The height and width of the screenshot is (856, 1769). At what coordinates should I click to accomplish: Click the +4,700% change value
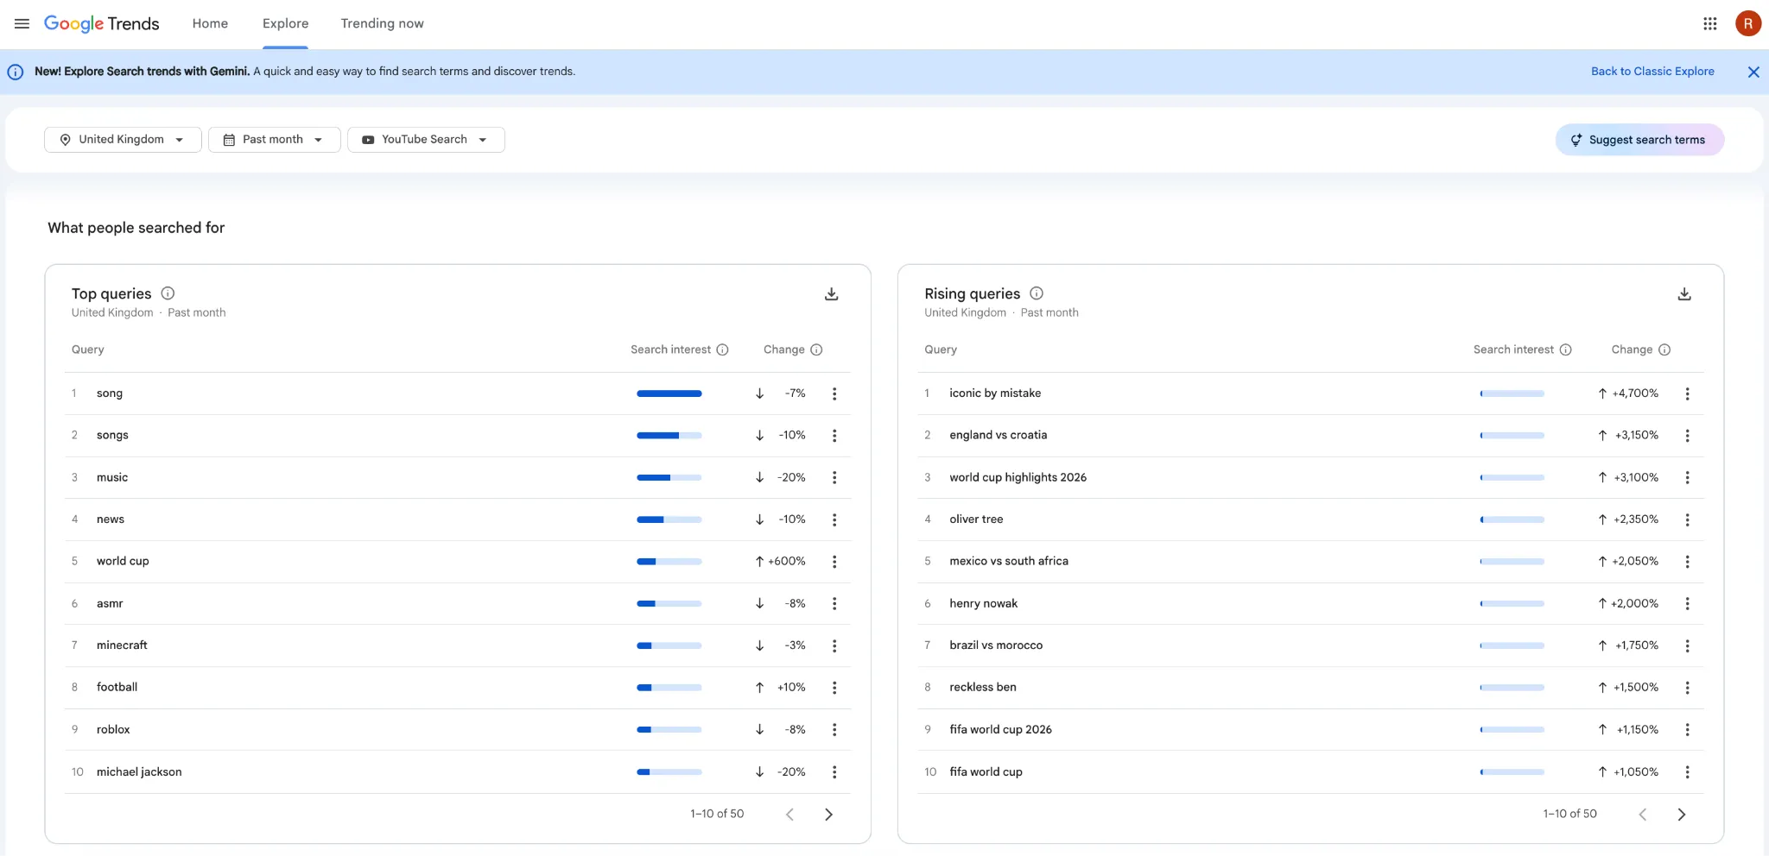[x=1635, y=393]
